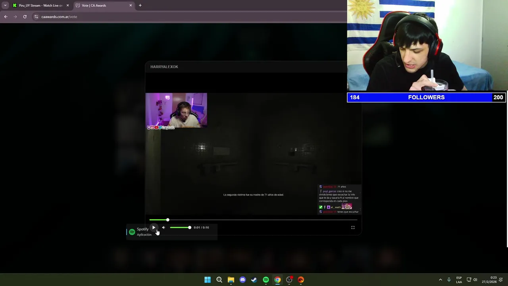Open network settings tray icon

coord(469,280)
